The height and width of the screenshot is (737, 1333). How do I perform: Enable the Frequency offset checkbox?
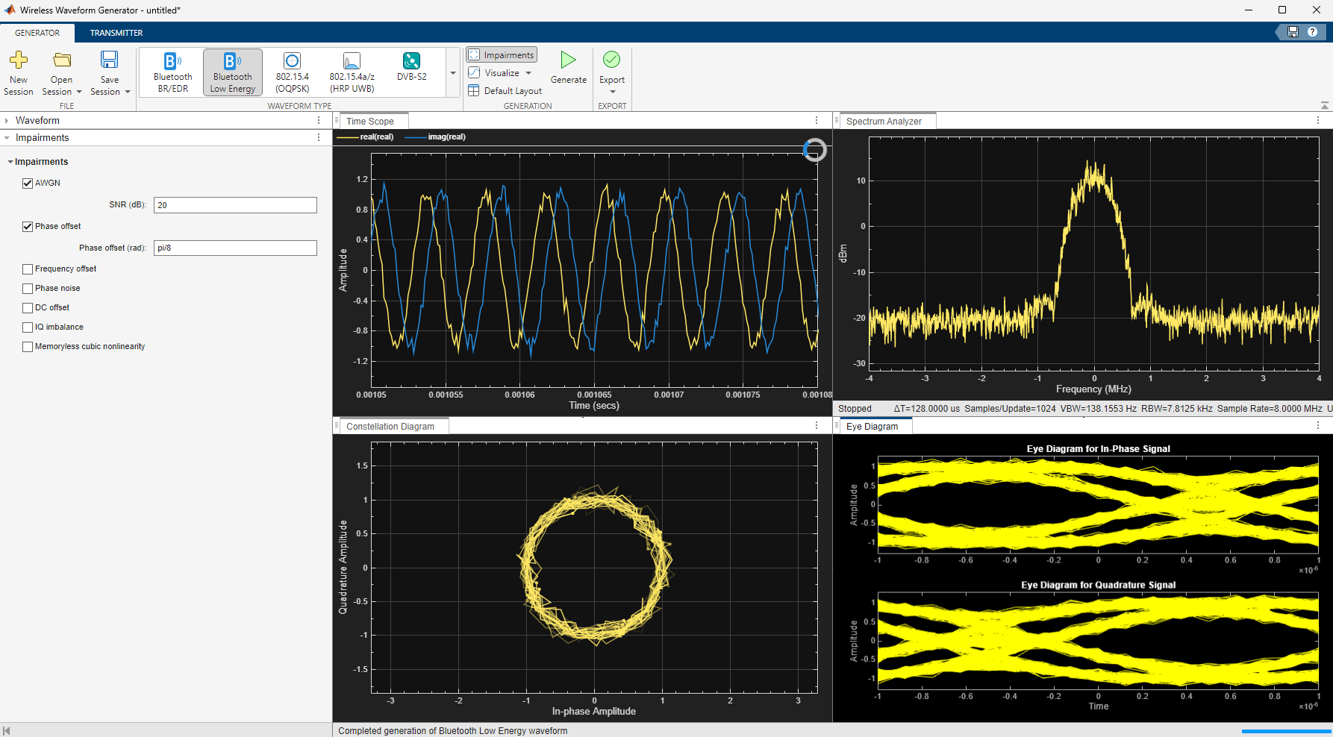coord(28,269)
